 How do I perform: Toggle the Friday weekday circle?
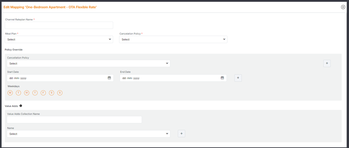pyautogui.click(x=43, y=93)
